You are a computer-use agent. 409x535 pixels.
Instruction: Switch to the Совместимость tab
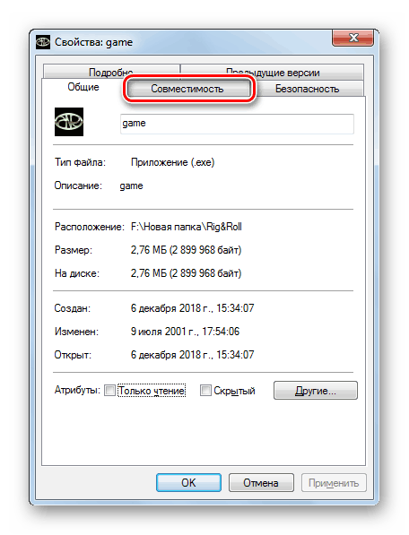click(188, 89)
